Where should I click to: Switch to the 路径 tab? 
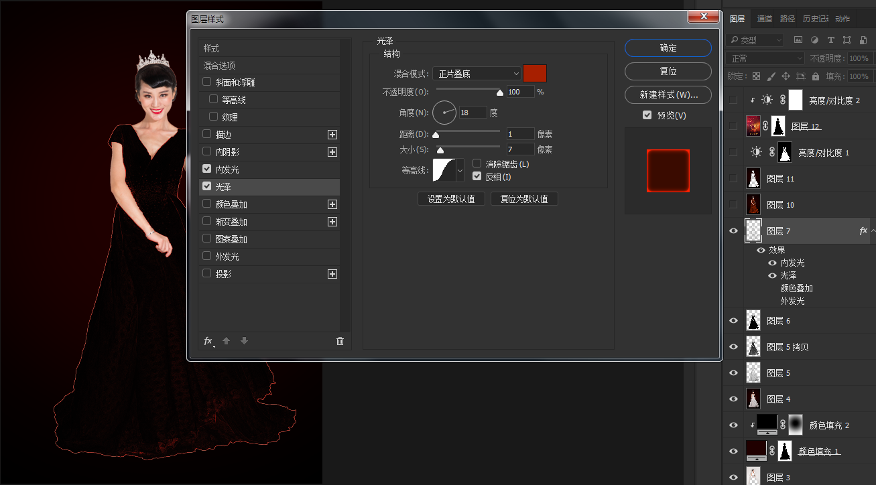(788, 19)
